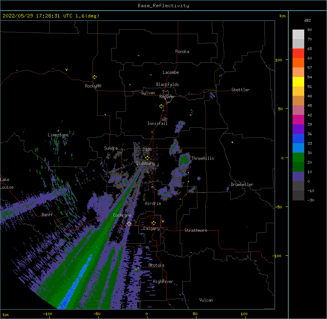
Task: Click the Okotoks town label
Action: (x=156, y=265)
